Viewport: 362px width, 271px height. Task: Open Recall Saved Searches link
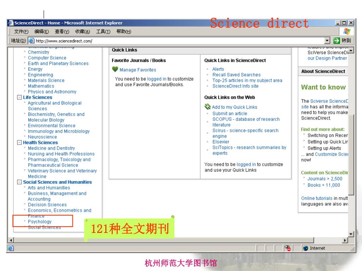pos(237,75)
